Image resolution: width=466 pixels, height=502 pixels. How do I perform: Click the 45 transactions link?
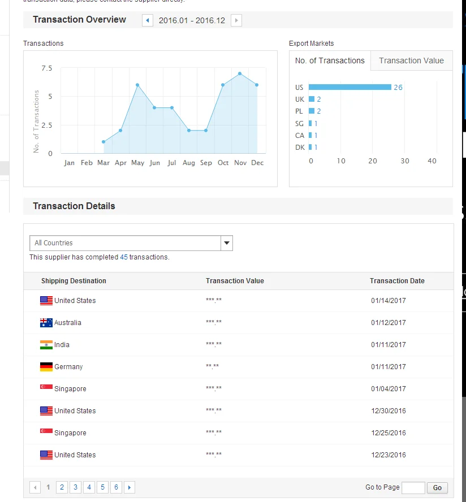pos(123,257)
